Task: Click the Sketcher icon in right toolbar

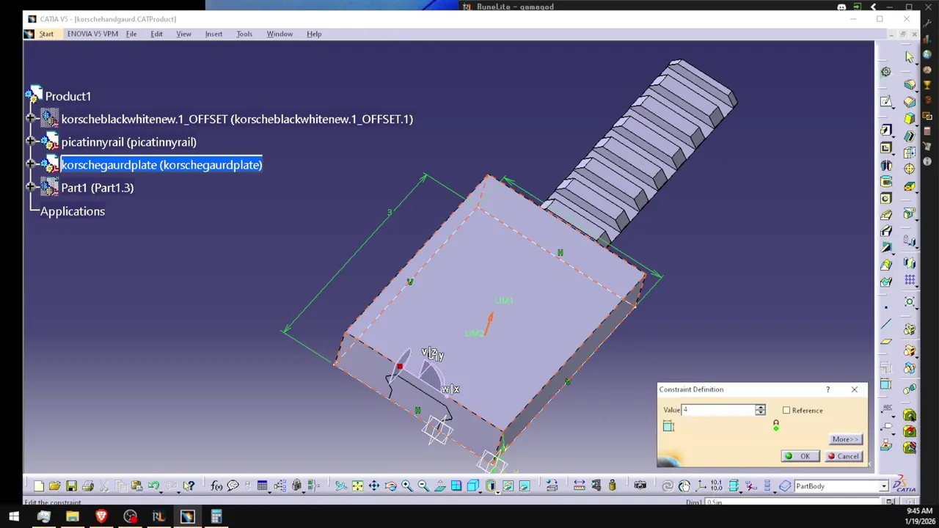Action: click(886, 101)
